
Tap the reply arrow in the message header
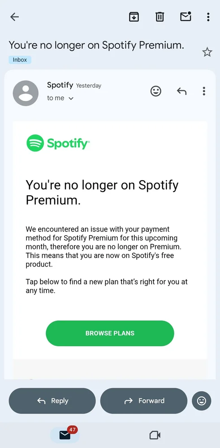click(x=181, y=91)
